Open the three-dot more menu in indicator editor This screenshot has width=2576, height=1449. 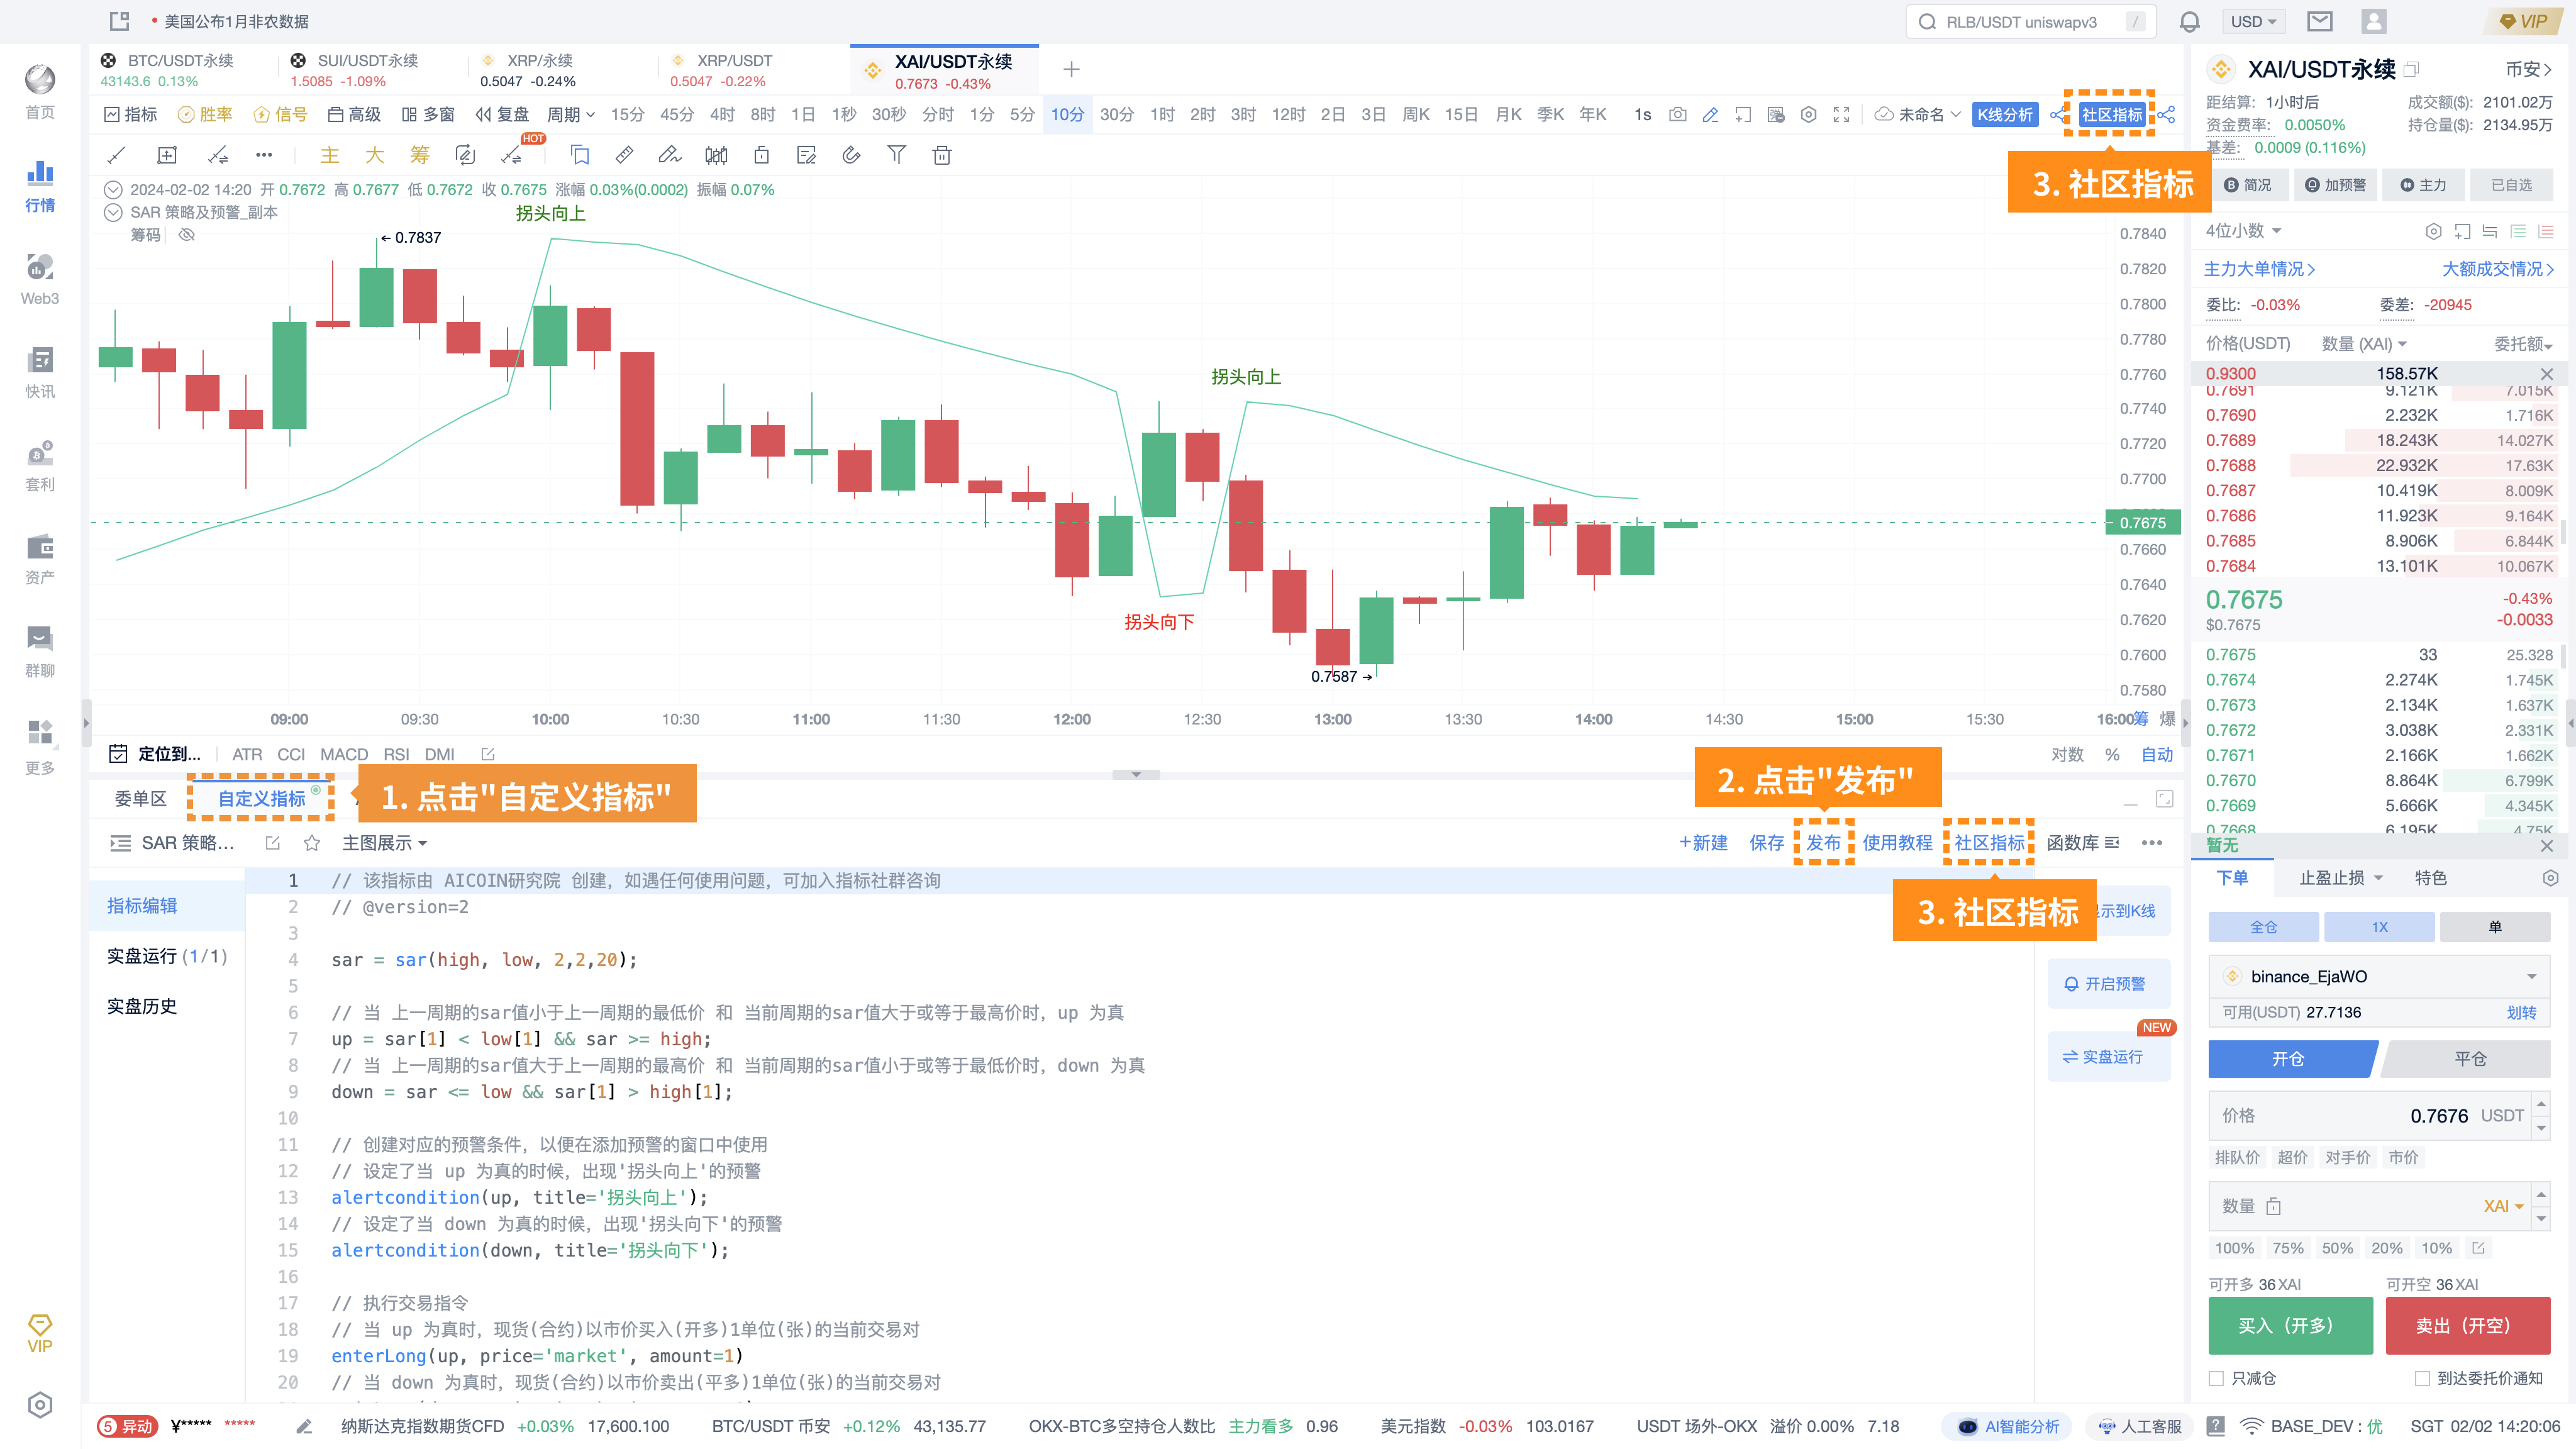[x=2152, y=843]
